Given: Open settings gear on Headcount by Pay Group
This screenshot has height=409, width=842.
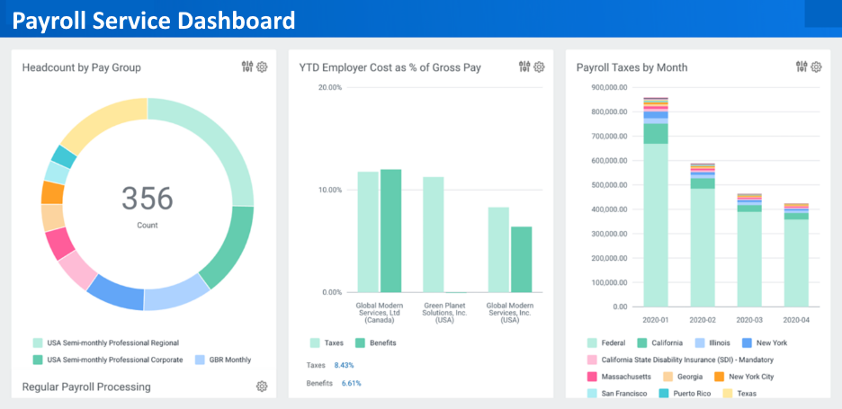Looking at the screenshot, I should click(x=262, y=67).
